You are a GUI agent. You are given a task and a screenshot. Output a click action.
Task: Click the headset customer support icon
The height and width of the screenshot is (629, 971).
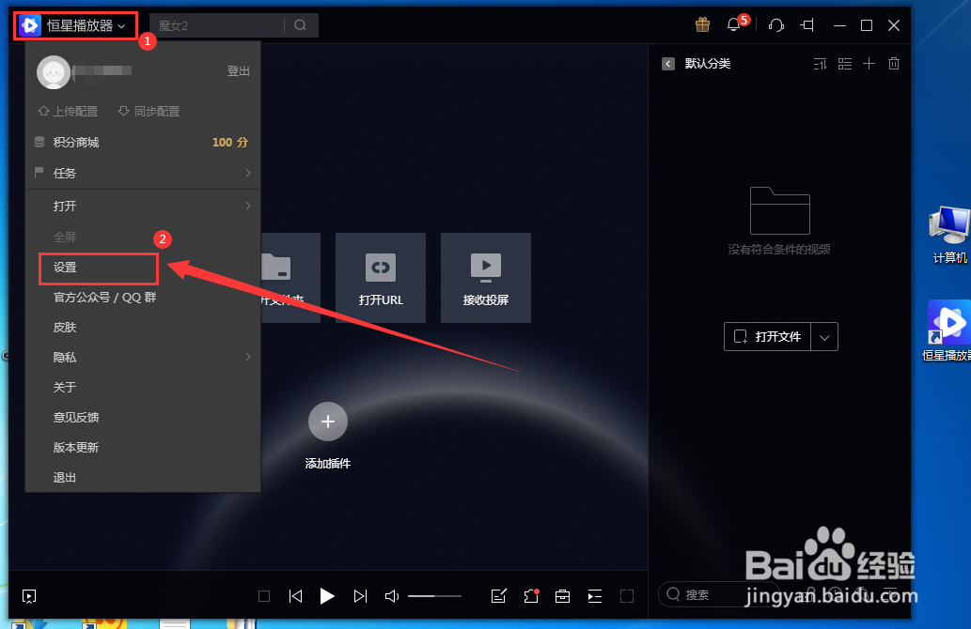click(x=775, y=25)
